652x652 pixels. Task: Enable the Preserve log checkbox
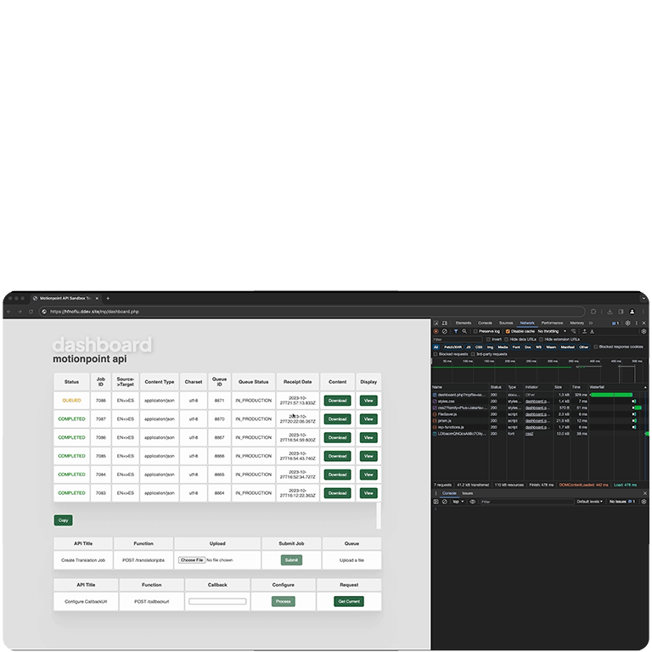click(475, 331)
